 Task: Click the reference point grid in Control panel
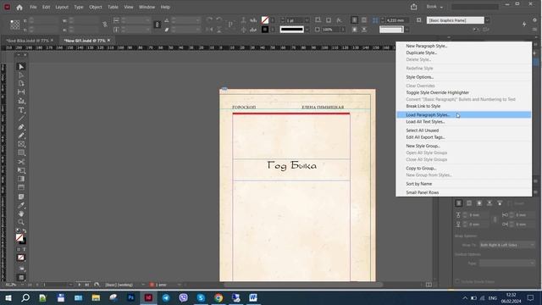(15, 25)
